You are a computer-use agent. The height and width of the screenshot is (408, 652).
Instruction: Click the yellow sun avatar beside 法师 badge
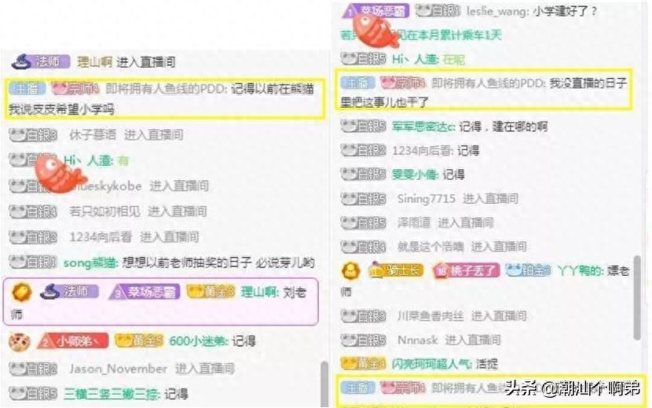[x=21, y=292]
